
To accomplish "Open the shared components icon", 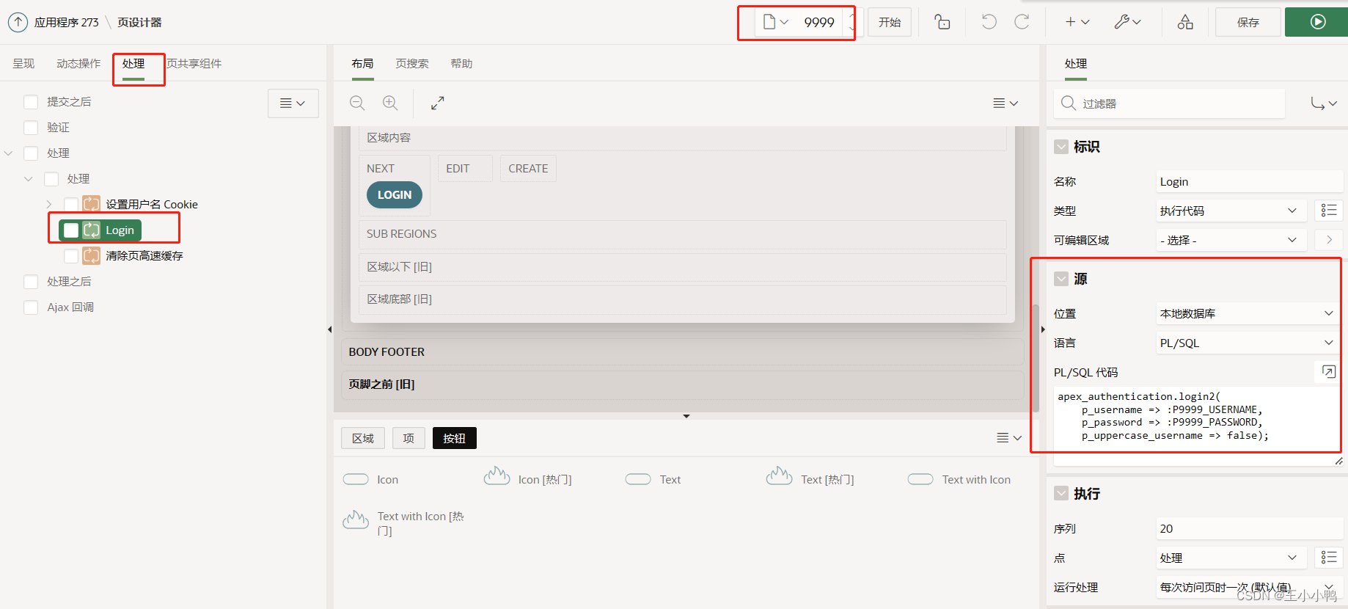I will click(1185, 22).
